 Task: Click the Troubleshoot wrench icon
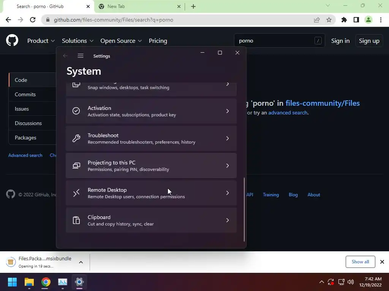pos(76,138)
